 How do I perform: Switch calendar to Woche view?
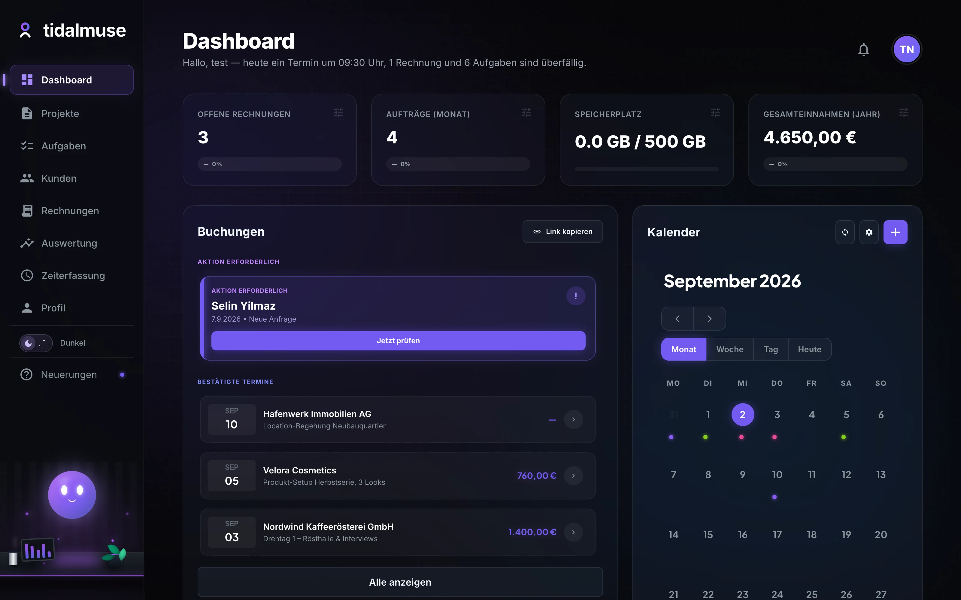pos(730,349)
